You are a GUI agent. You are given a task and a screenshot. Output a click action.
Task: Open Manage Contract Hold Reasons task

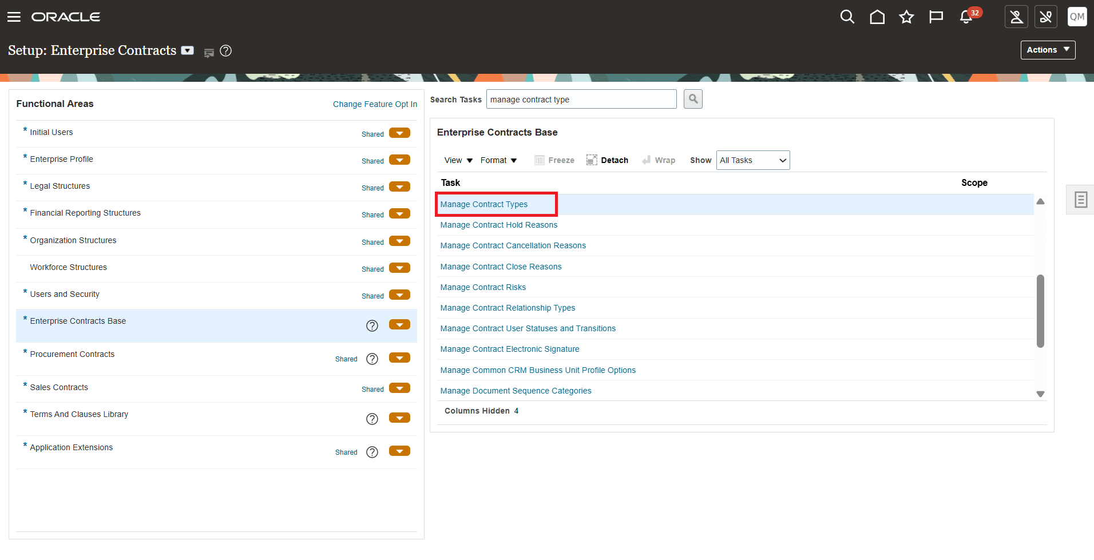click(x=499, y=225)
